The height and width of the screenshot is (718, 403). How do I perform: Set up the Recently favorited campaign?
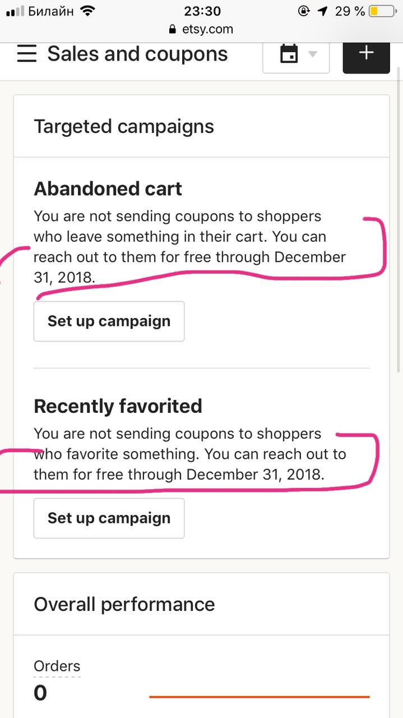click(109, 518)
